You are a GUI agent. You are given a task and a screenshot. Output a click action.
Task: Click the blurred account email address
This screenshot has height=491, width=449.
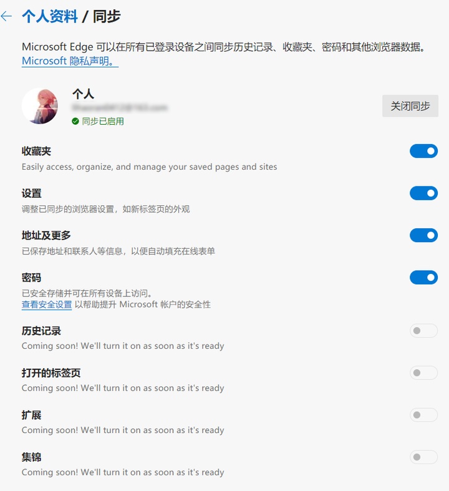click(x=120, y=108)
